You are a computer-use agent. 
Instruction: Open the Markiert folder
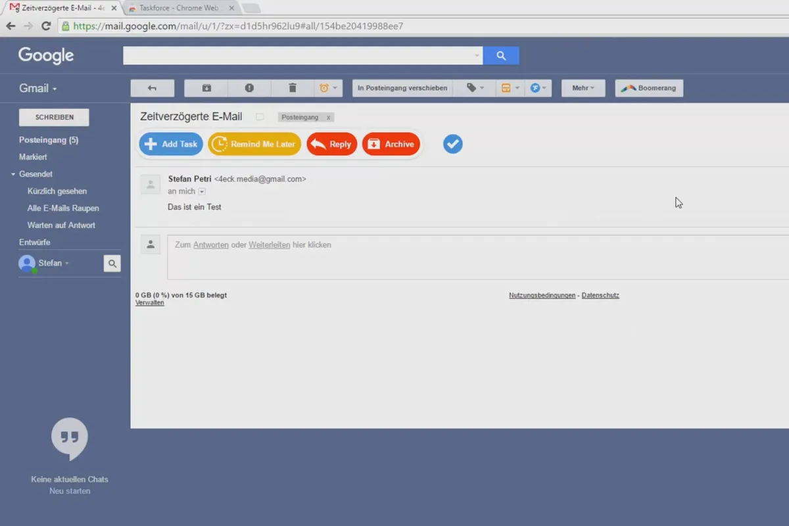[x=33, y=157]
